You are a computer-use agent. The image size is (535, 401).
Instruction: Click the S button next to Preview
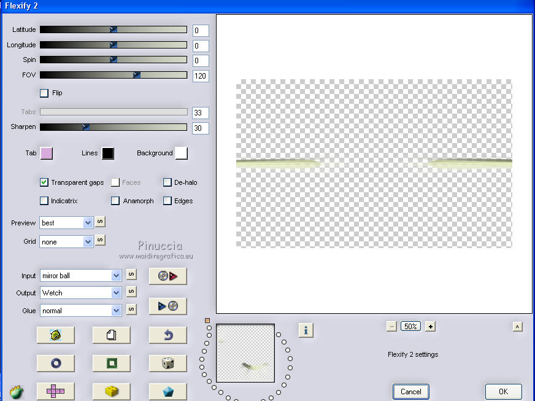click(100, 222)
